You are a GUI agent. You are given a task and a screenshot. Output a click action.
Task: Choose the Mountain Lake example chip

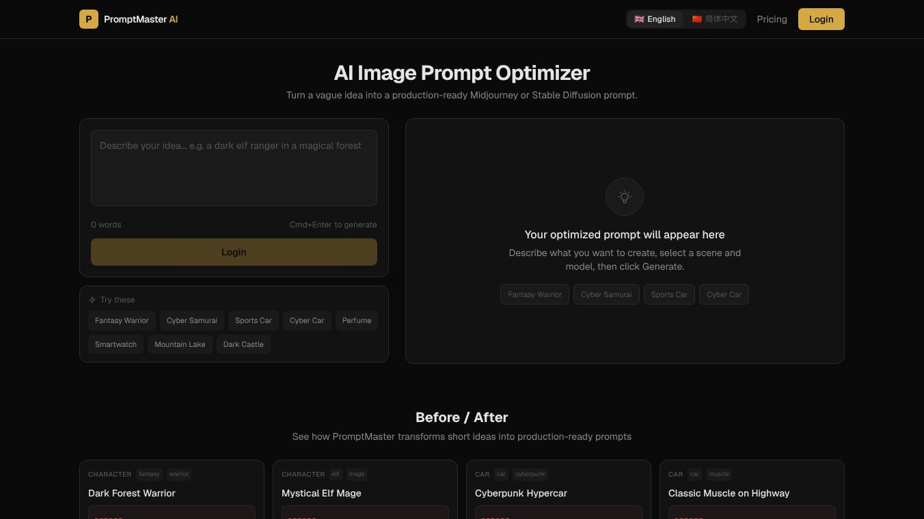pos(180,344)
